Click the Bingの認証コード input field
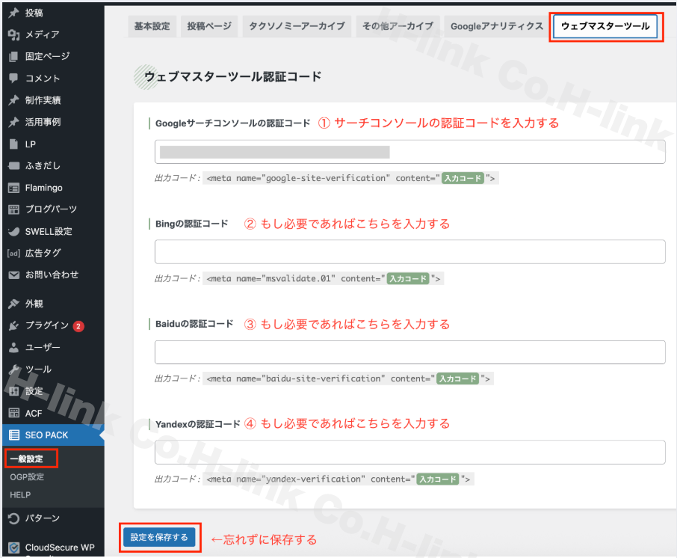Screen dimensions: 677x558 point(409,251)
